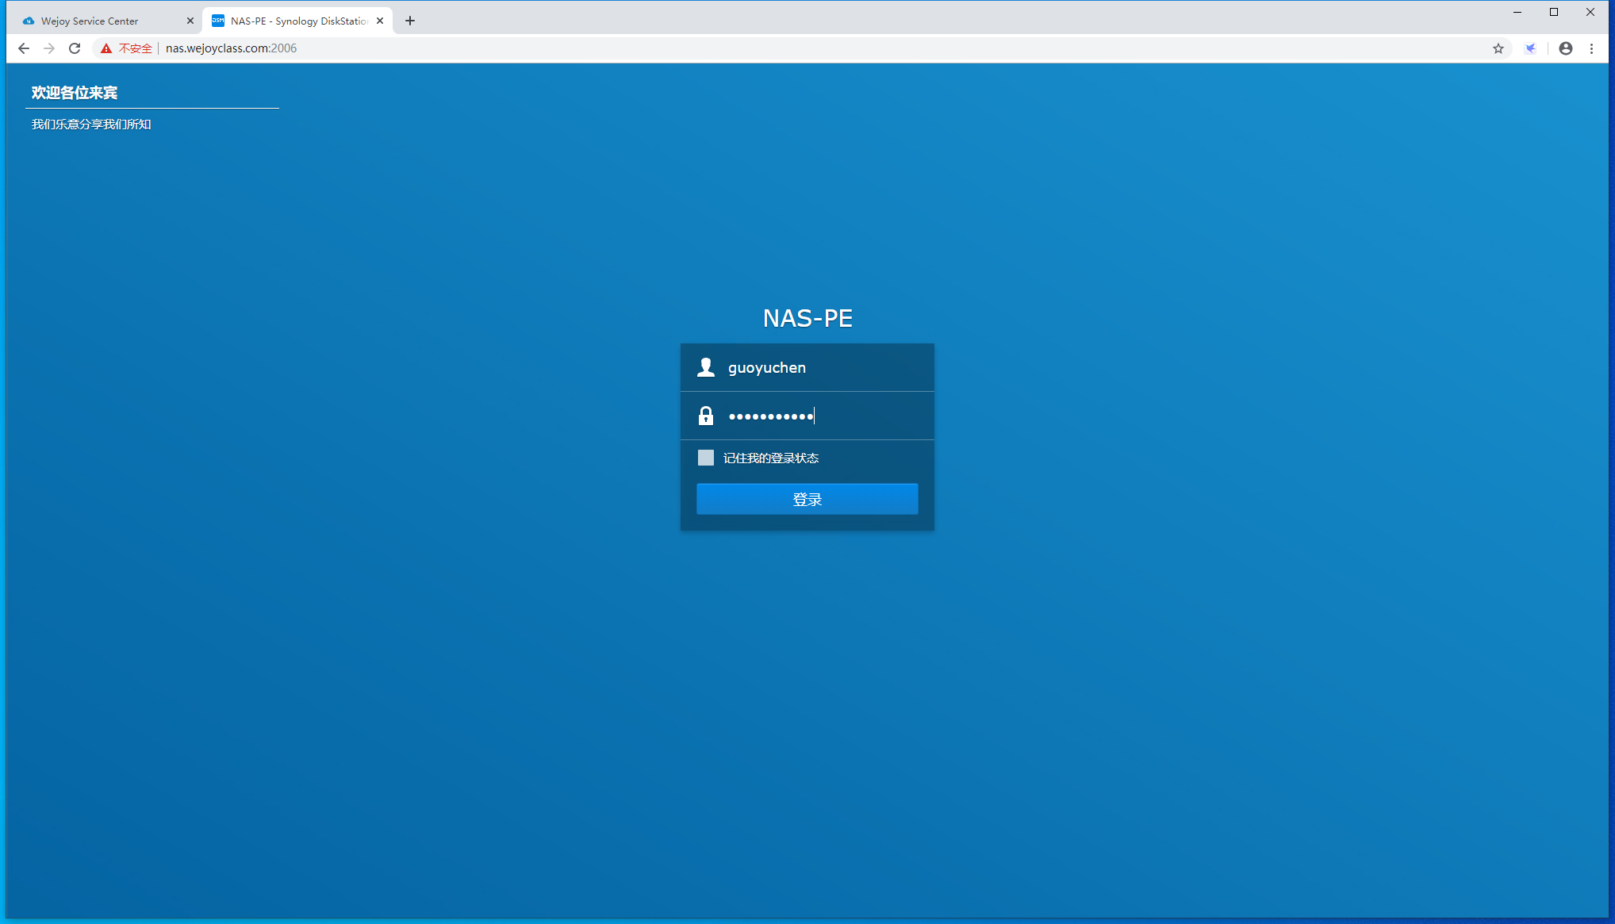Image resolution: width=1615 pixels, height=924 pixels.
Task: Click the not-secure warning icon
Action: click(106, 48)
